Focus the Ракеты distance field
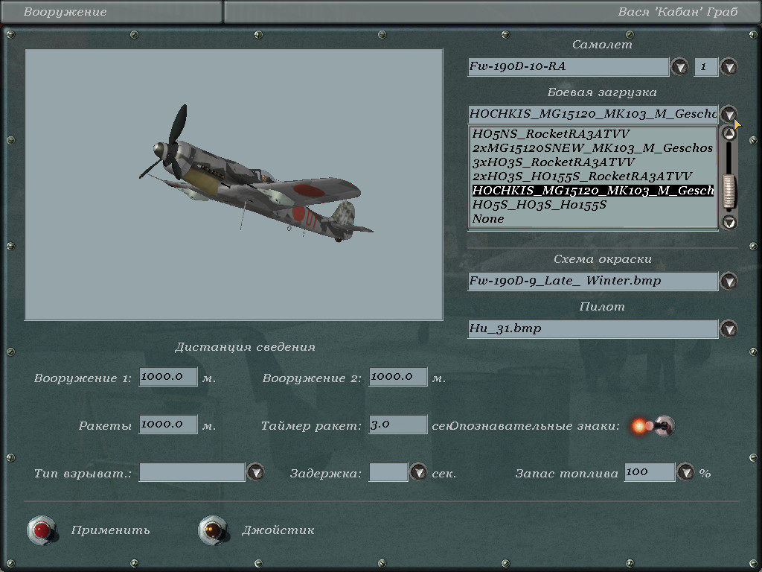This screenshot has height=572, width=762. click(168, 425)
